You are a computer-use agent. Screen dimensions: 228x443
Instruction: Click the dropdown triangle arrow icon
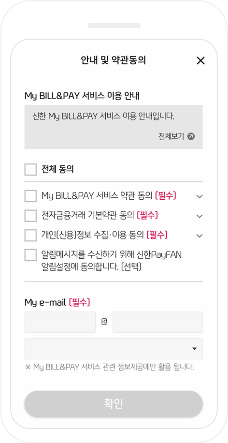[194, 349]
